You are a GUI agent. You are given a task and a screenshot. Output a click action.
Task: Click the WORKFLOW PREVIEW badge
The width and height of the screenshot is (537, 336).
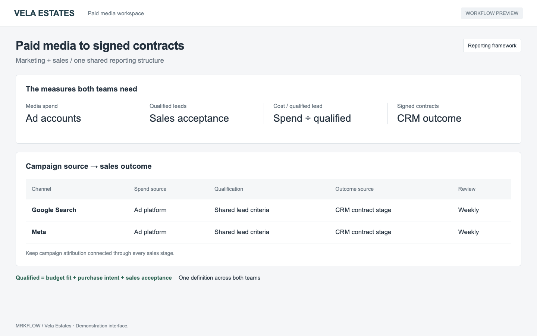492,13
